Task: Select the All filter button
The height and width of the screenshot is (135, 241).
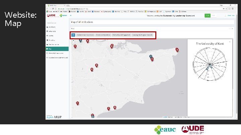Action: (x=73, y=35)
